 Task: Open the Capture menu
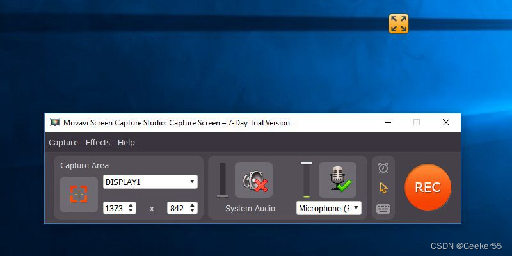pyautogui.click(x=63, y=142)
